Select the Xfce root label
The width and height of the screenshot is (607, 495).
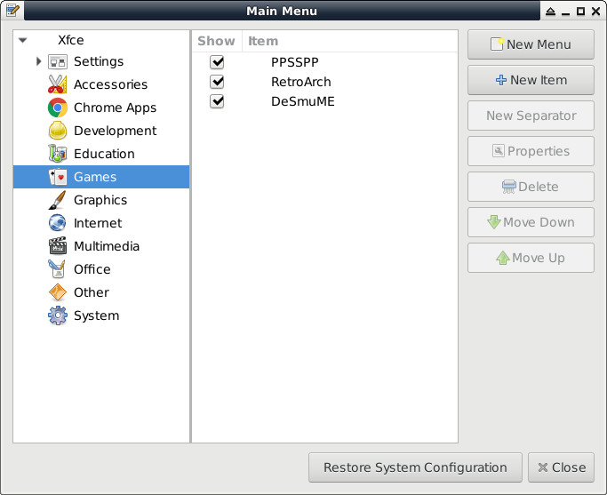coord(70,40)
